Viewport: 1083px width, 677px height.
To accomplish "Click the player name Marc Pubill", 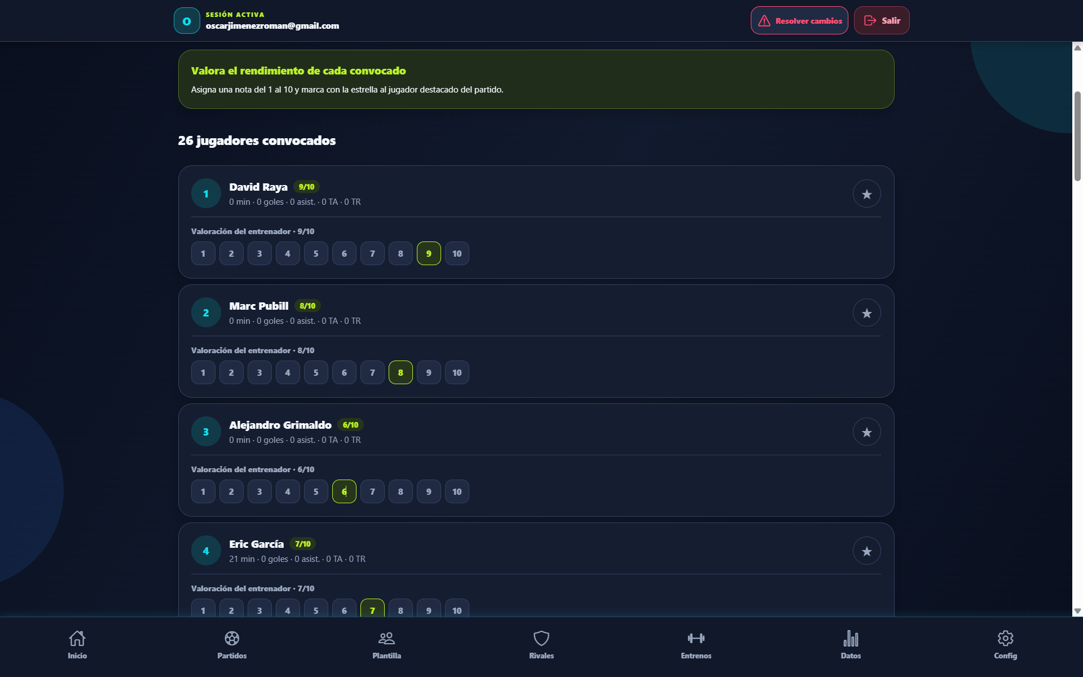I will [259, 306].
